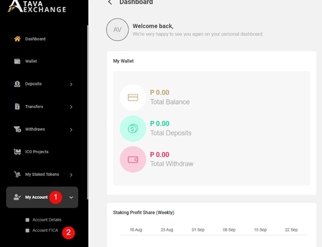This screenshot has width=322, height=247.
Task: Click the back arrow beside Dashboard title
Action: coord(110,3)
